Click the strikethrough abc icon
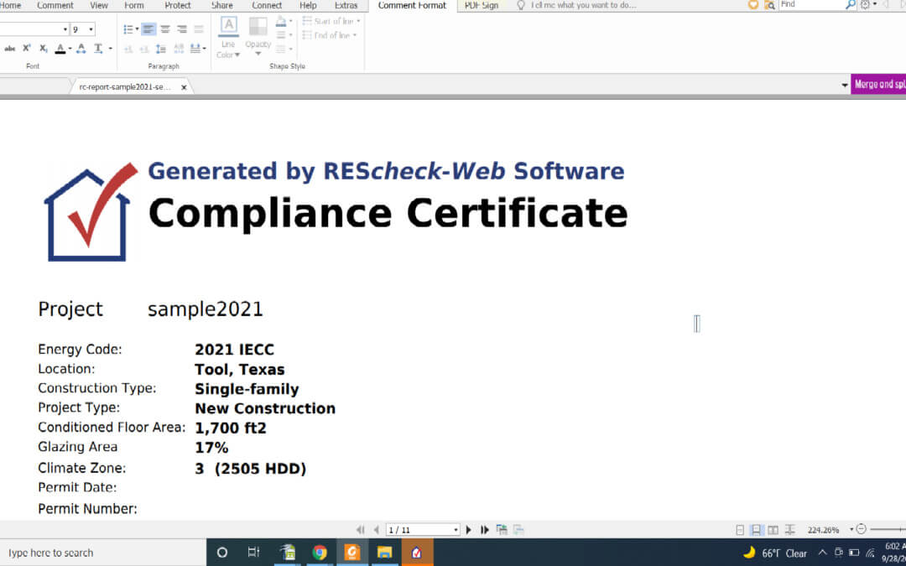 coord(10,49)
